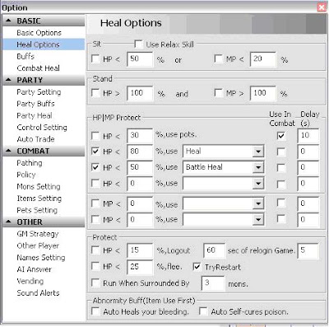
Task: Open Sound Alerts page
Action: coord(38,292)
